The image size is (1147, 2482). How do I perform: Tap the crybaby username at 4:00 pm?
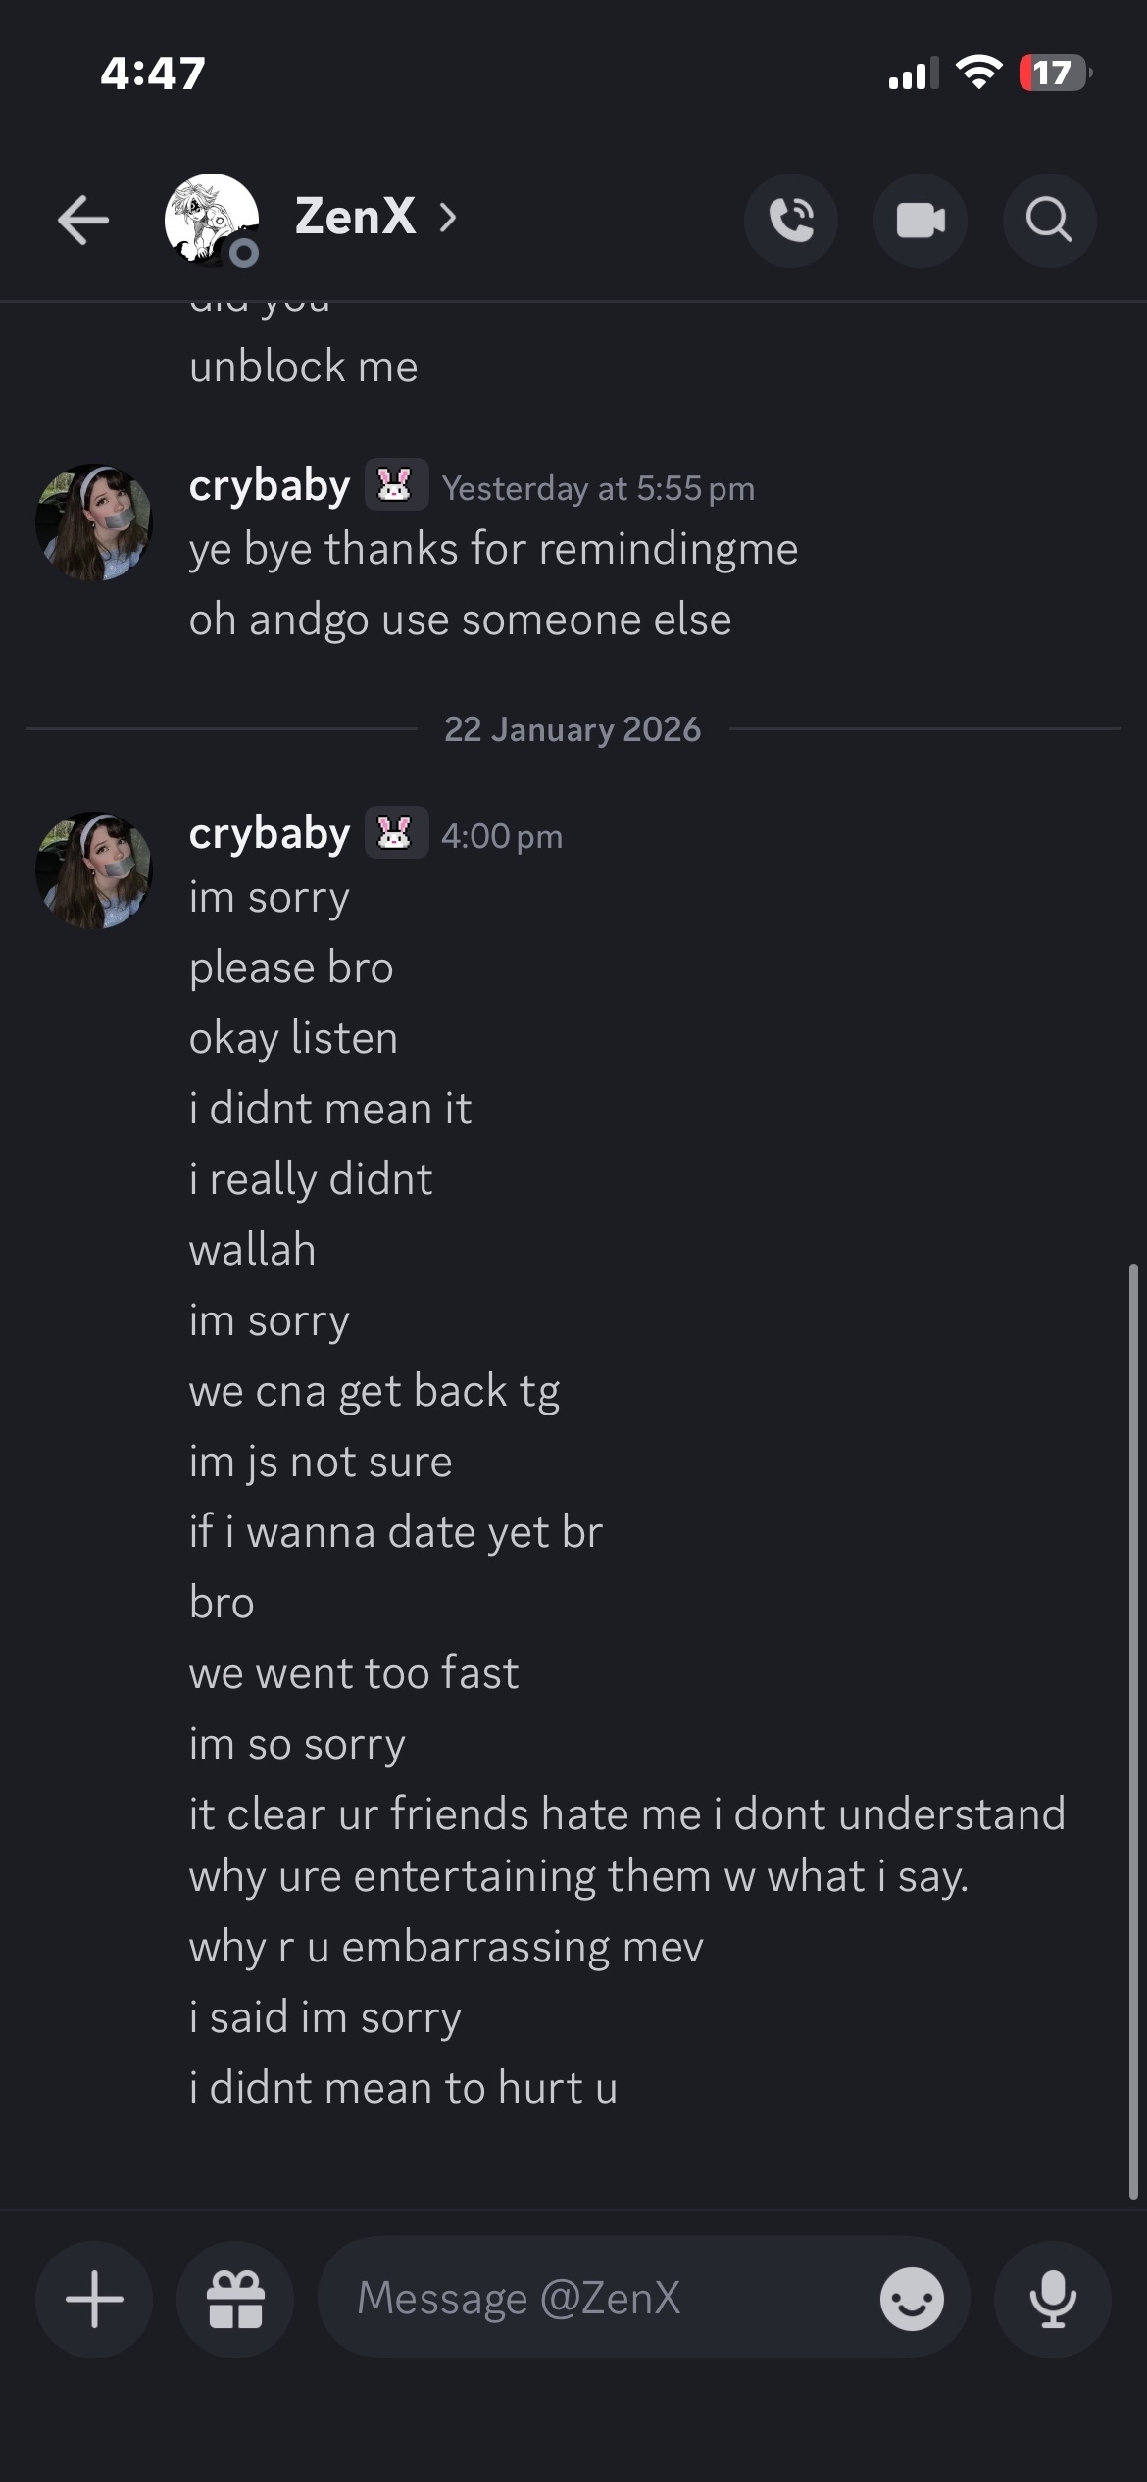point(270,834)
